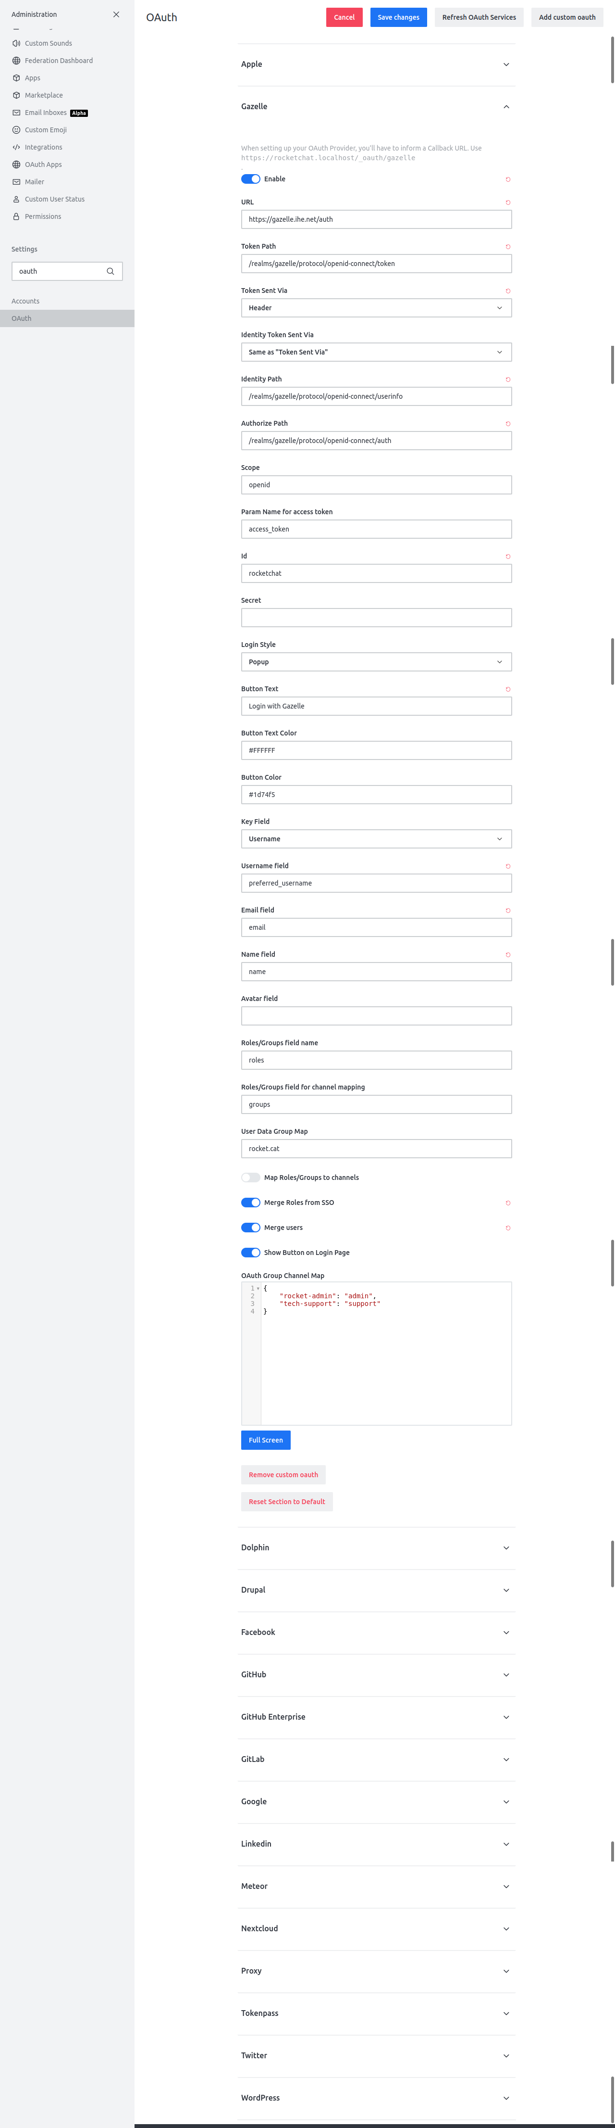Click the Secret input field
This screenshot has width=615, height=2128.
click(376, 618)
